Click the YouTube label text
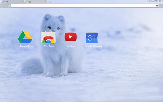The width and height of the screenshot is (163, 102). click(x=71, y=46)
